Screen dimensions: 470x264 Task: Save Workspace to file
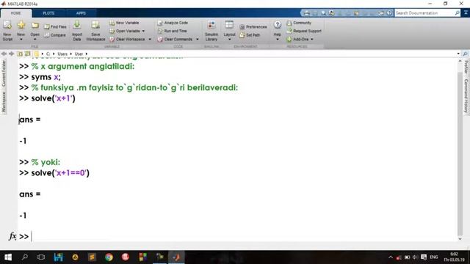tap(95, 31)
